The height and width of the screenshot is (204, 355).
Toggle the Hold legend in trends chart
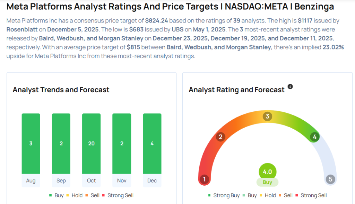pyautogui.click(x=74, y=195)
